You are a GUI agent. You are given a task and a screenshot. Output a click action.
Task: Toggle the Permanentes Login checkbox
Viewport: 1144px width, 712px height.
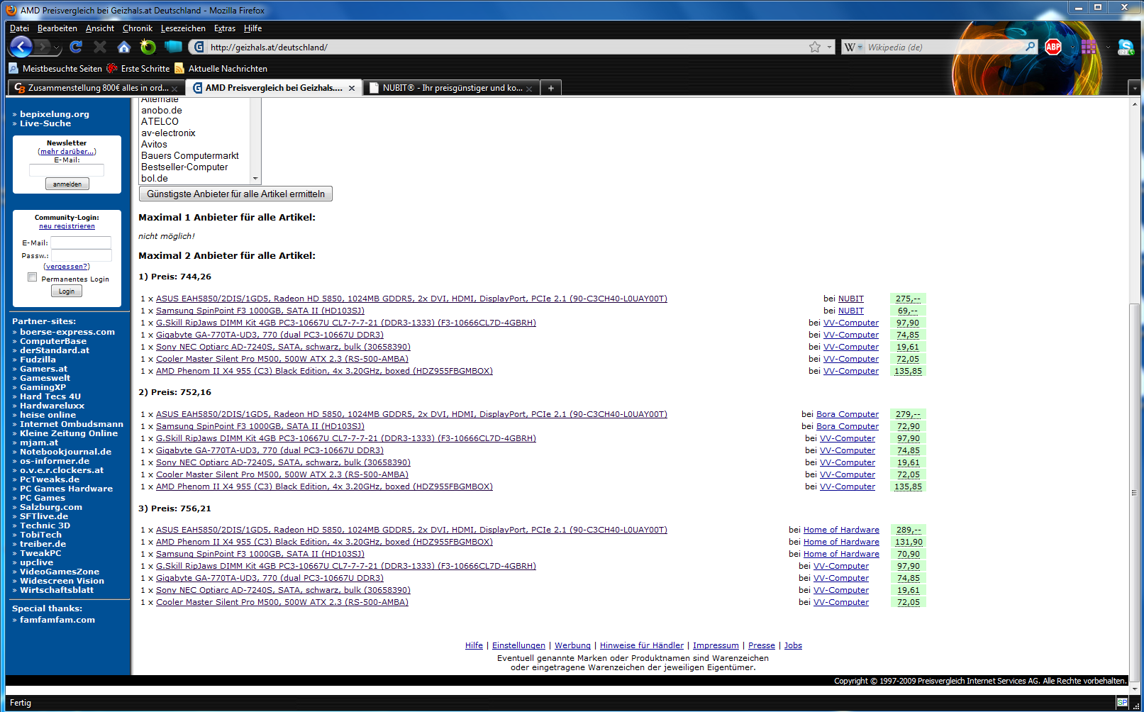(x=32, y=277)
